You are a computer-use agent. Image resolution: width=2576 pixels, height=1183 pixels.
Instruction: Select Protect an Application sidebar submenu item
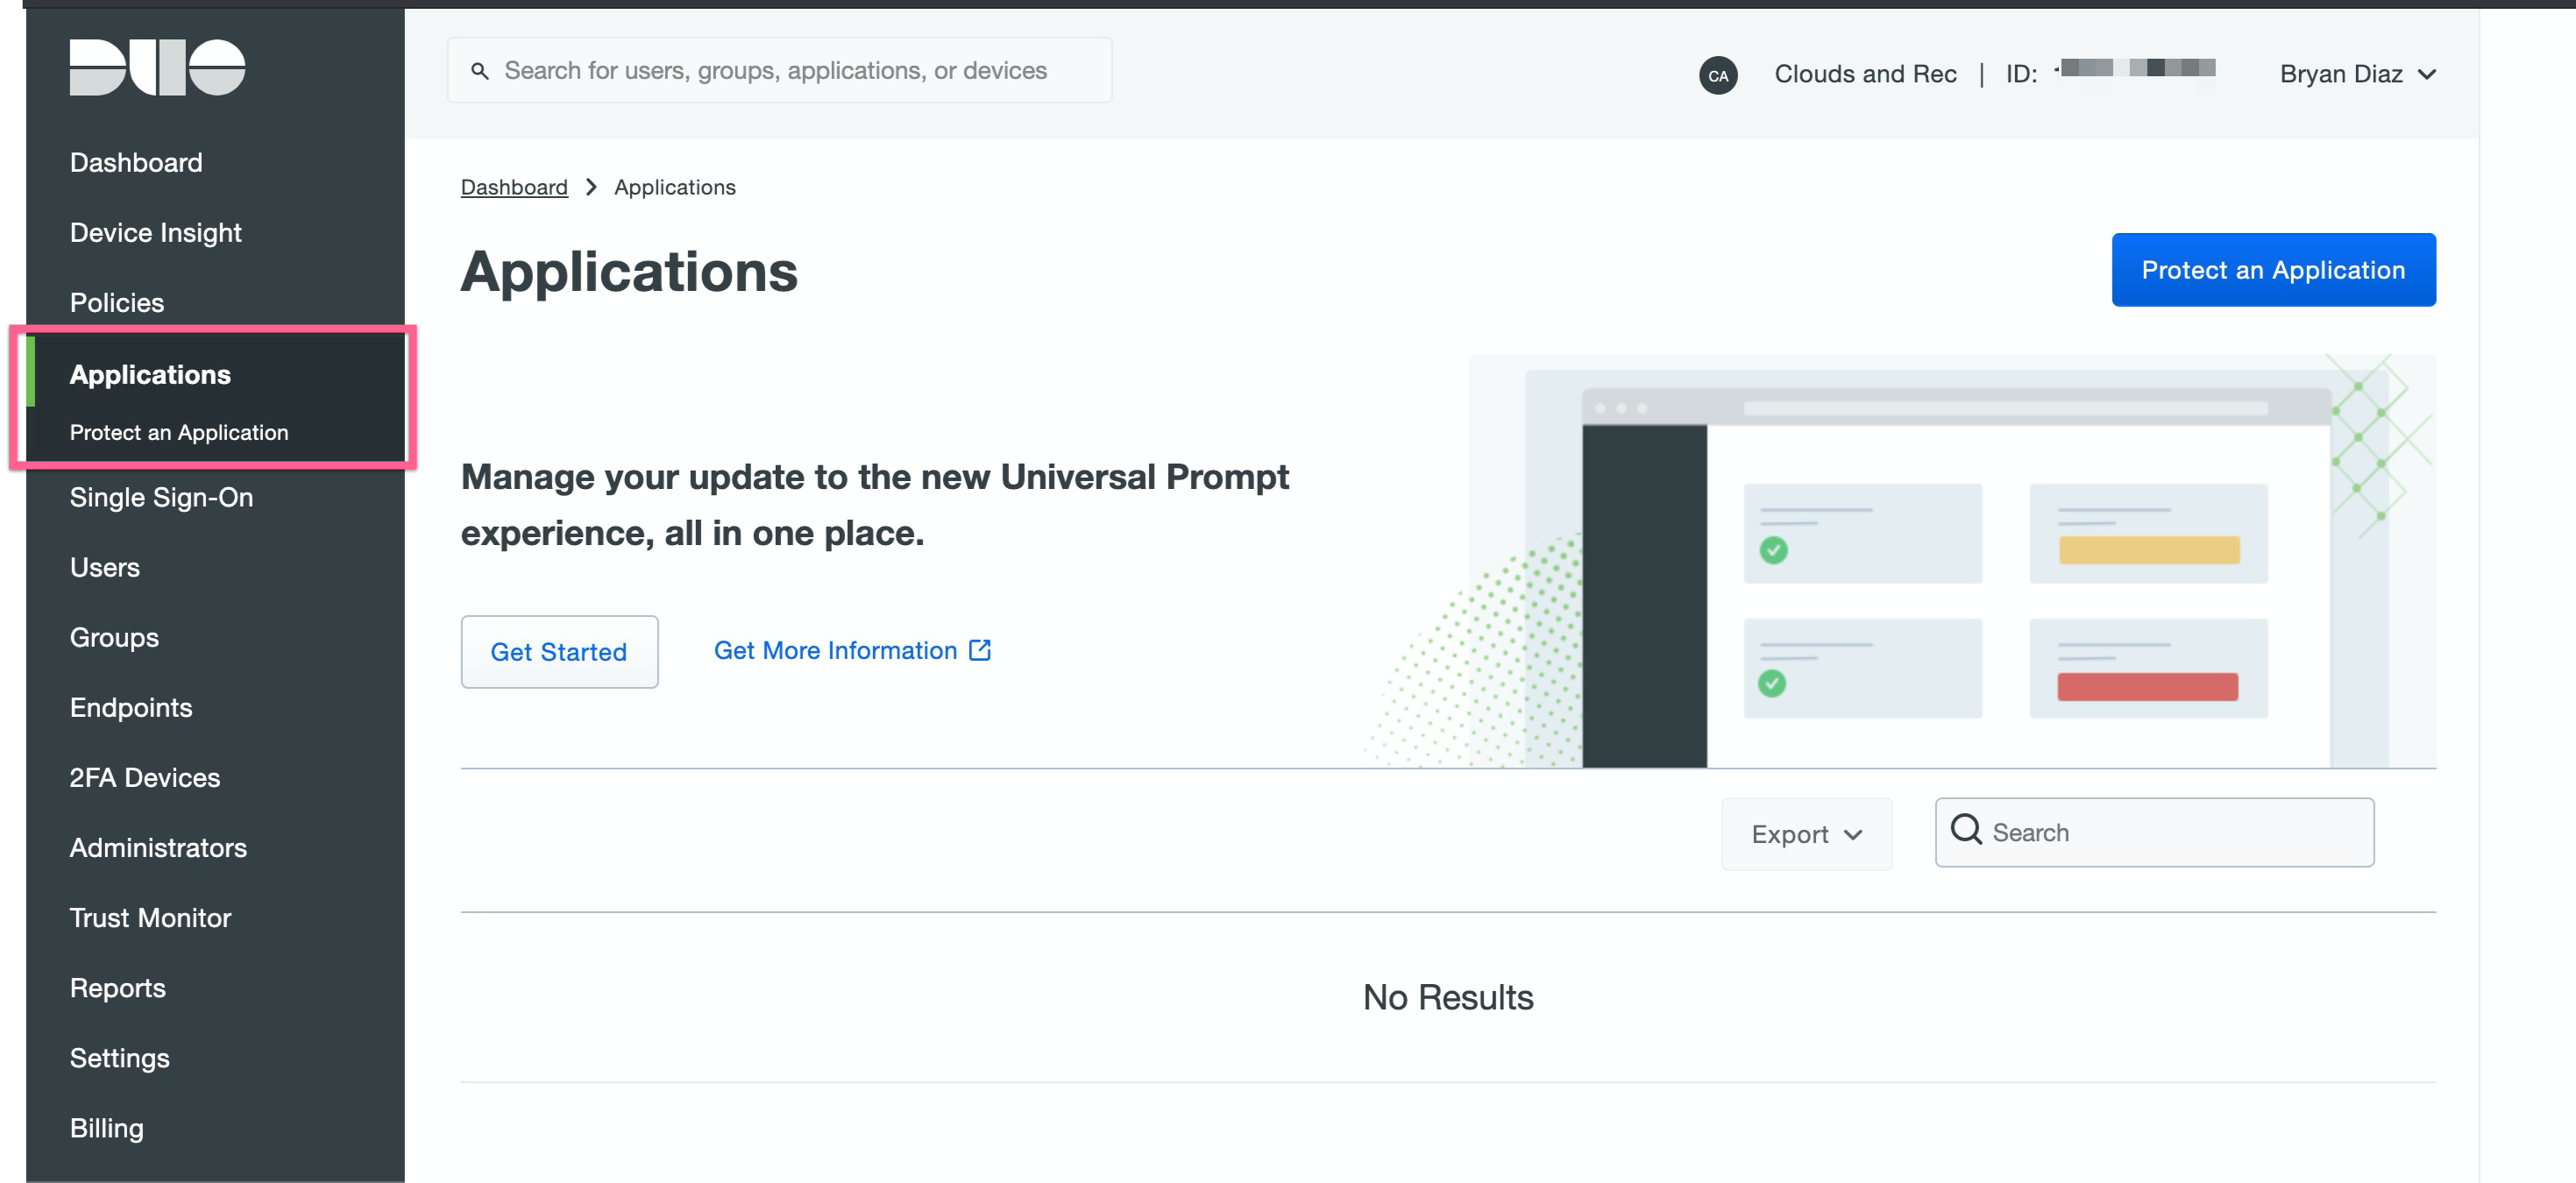179,432
